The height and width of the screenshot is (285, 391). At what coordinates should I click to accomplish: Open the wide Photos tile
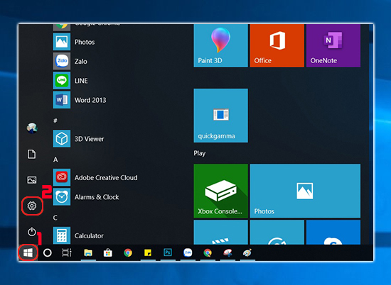point(305,191)
